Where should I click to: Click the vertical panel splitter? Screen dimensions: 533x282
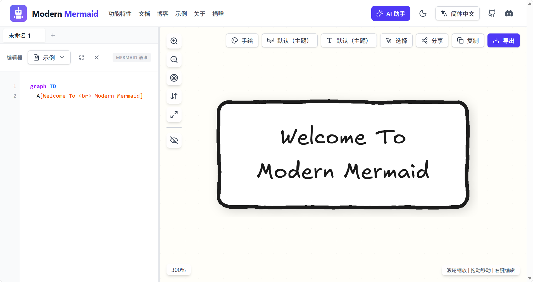(159, 154)
